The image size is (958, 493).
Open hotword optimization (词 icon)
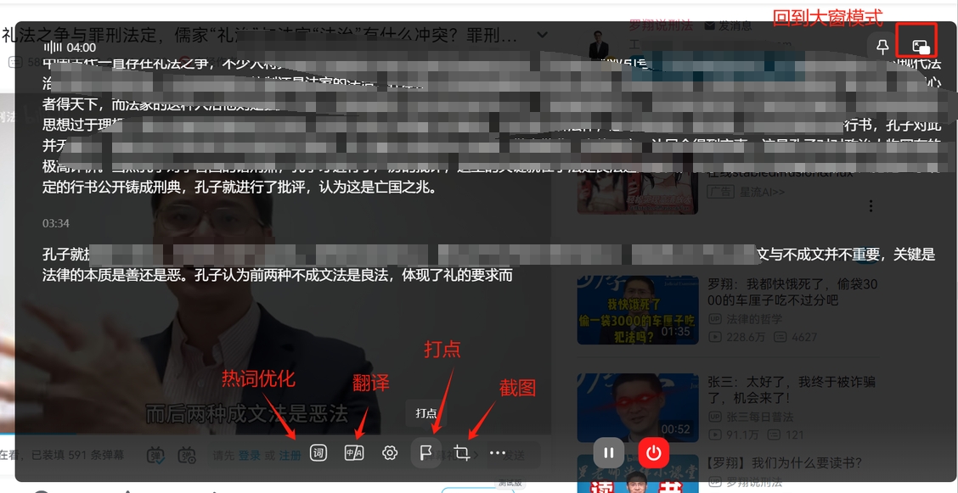click(x=318, y=453)
